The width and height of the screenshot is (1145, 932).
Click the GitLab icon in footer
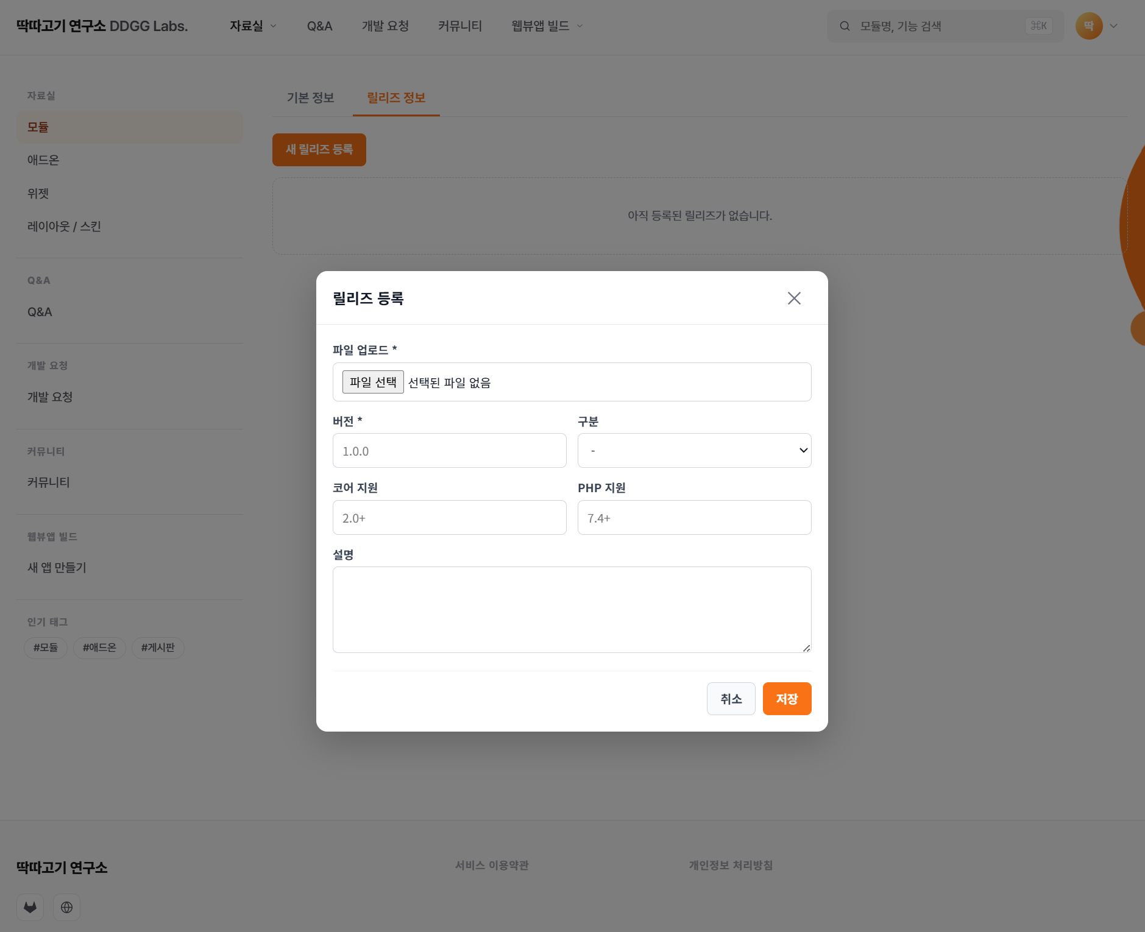pyautogui.click(x=30, y=908)
